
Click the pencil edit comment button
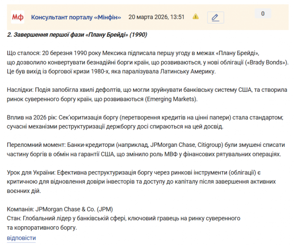(x=216, y=17)
